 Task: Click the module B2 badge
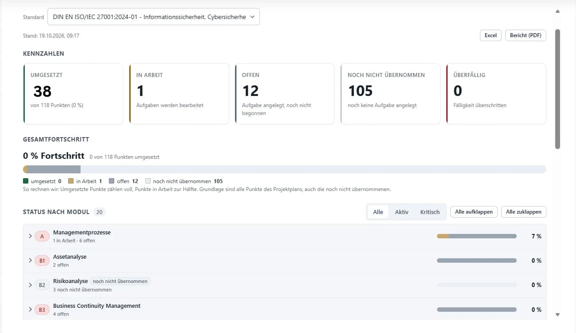(42, 285)
